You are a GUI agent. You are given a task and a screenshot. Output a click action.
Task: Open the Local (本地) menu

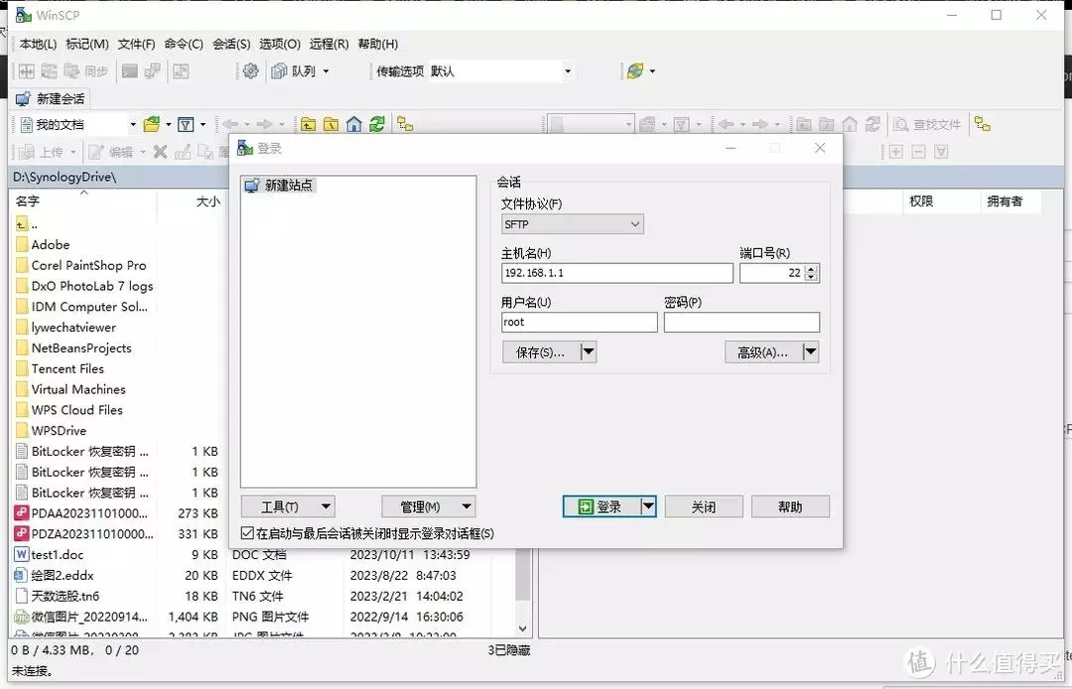click(x=38, y=44)
